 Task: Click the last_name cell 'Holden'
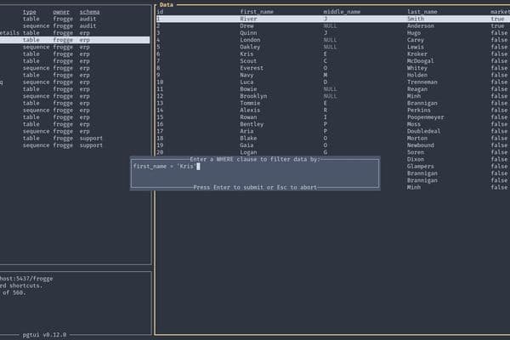[x=417, y=75]
